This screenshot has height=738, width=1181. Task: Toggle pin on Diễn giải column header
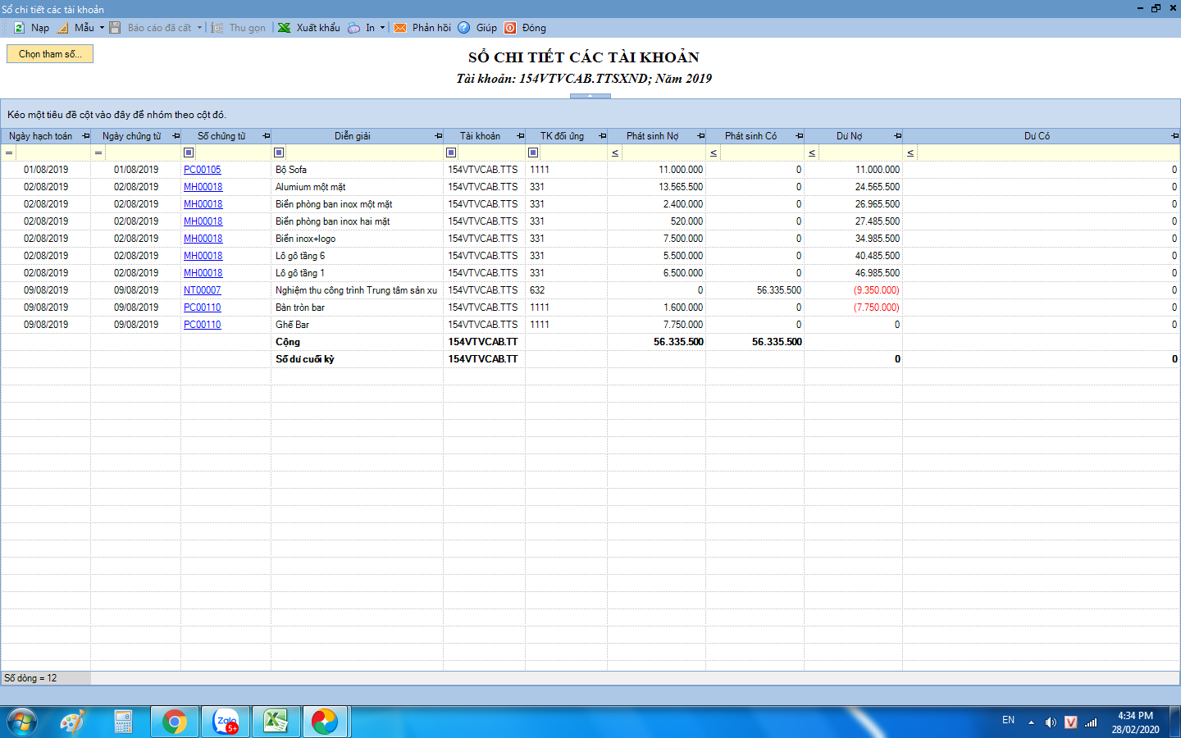pos(438,136)
